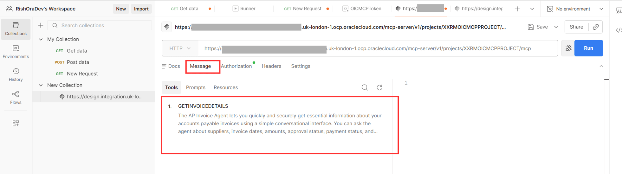Image resolution: width=622 pixels, height=174 pixels.
Task: Collapse the New Collection folder
Action: [x=41, y=85]
